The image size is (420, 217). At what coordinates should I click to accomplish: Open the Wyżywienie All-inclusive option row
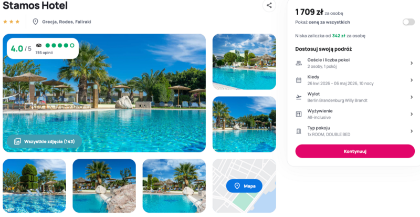(x=355, y=114)
